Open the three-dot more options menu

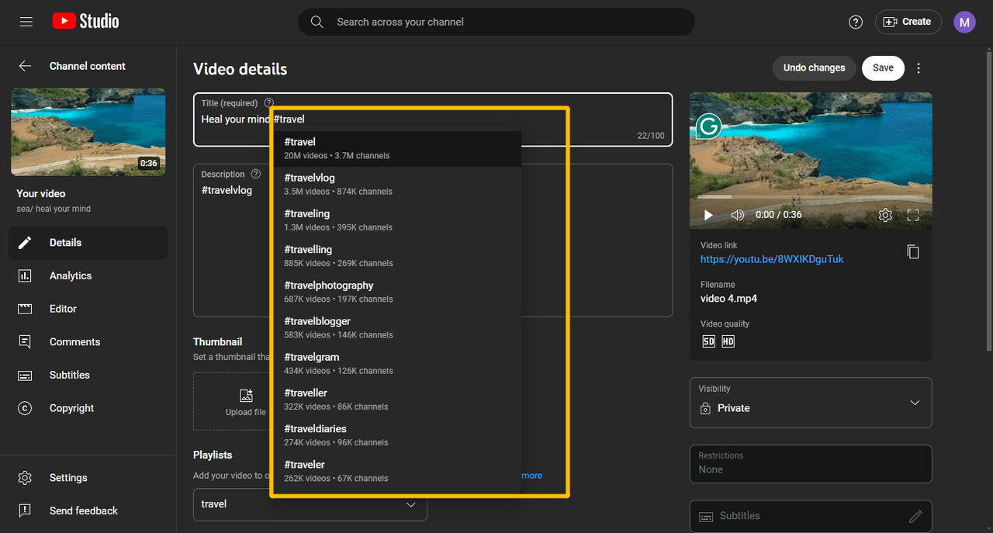click(x=919, y=68)
